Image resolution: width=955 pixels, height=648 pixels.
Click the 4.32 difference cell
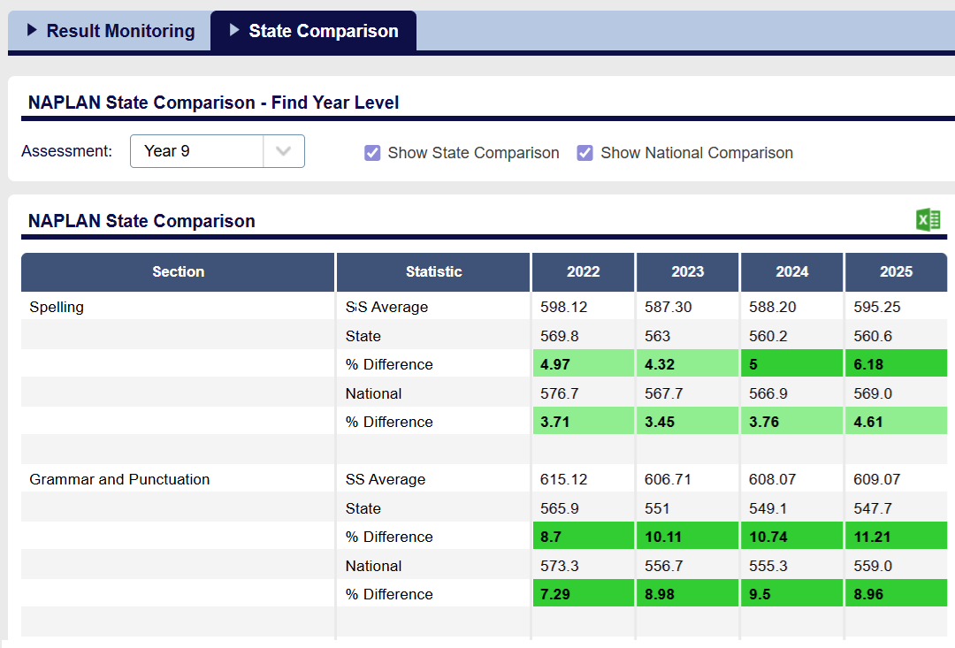688,364
